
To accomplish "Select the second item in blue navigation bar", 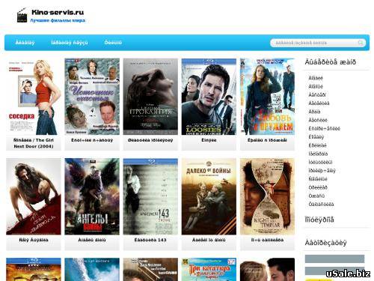I will tap(70, 43).
